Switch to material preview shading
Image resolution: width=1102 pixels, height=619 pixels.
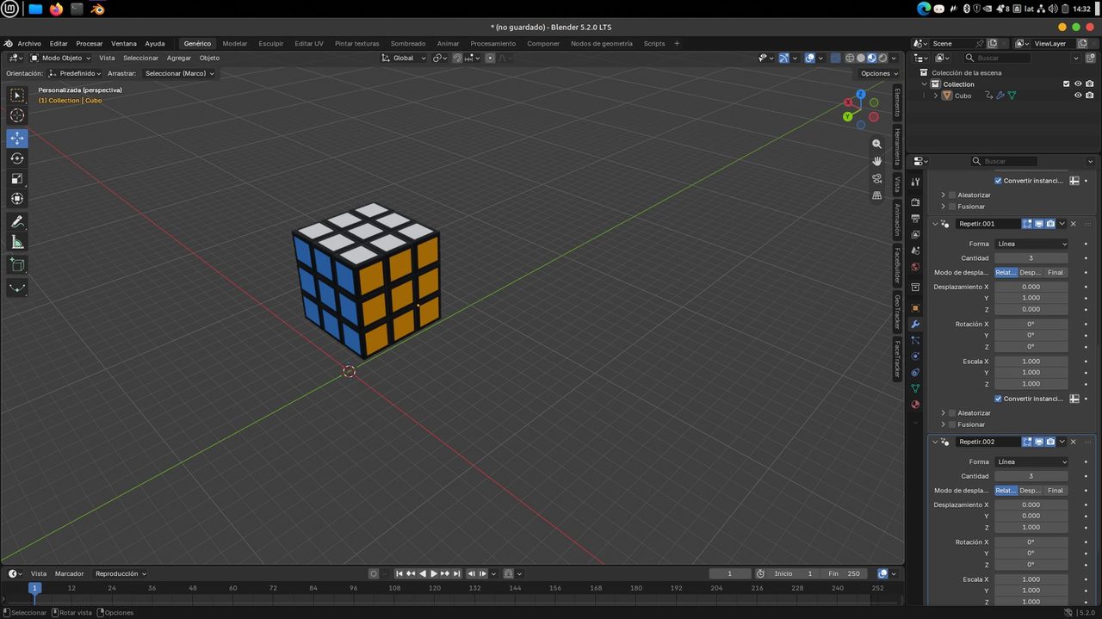pyautogui.click(x=871, y=58)
